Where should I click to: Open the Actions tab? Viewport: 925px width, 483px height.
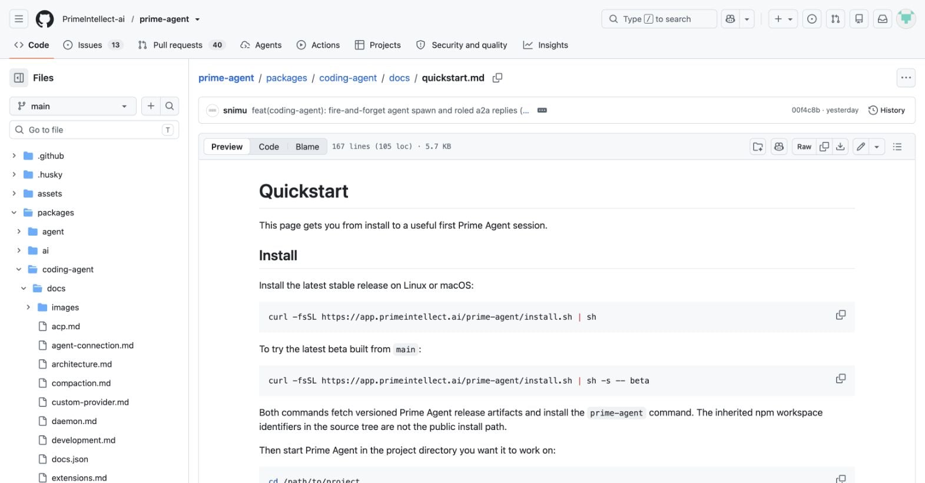[318, 45]
